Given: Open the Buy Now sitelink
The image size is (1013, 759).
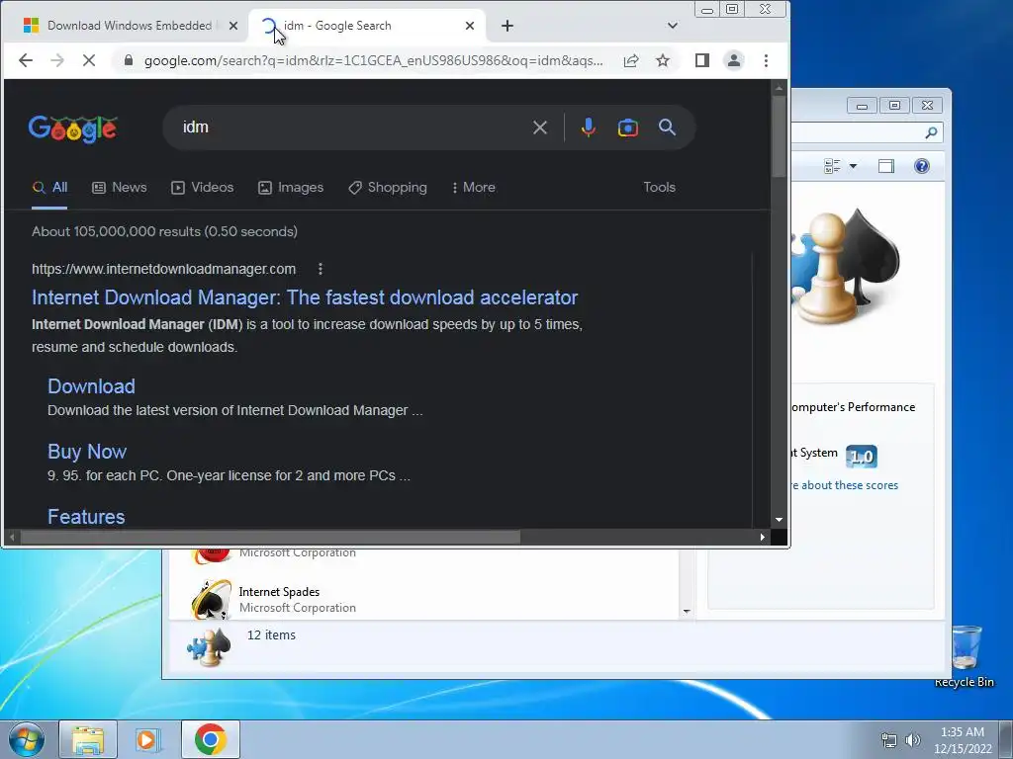Looking at the screenshot, I should [x=87, y=452].
